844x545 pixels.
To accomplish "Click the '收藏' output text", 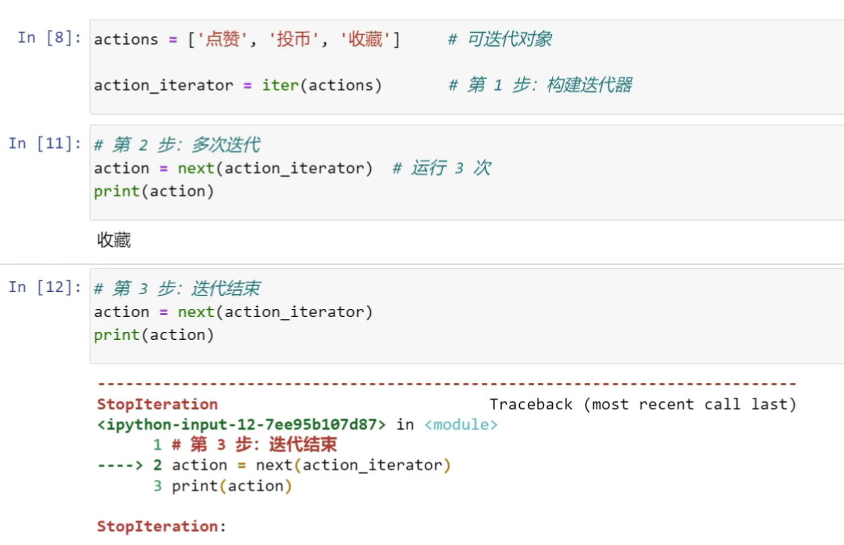I will [114, 240].
